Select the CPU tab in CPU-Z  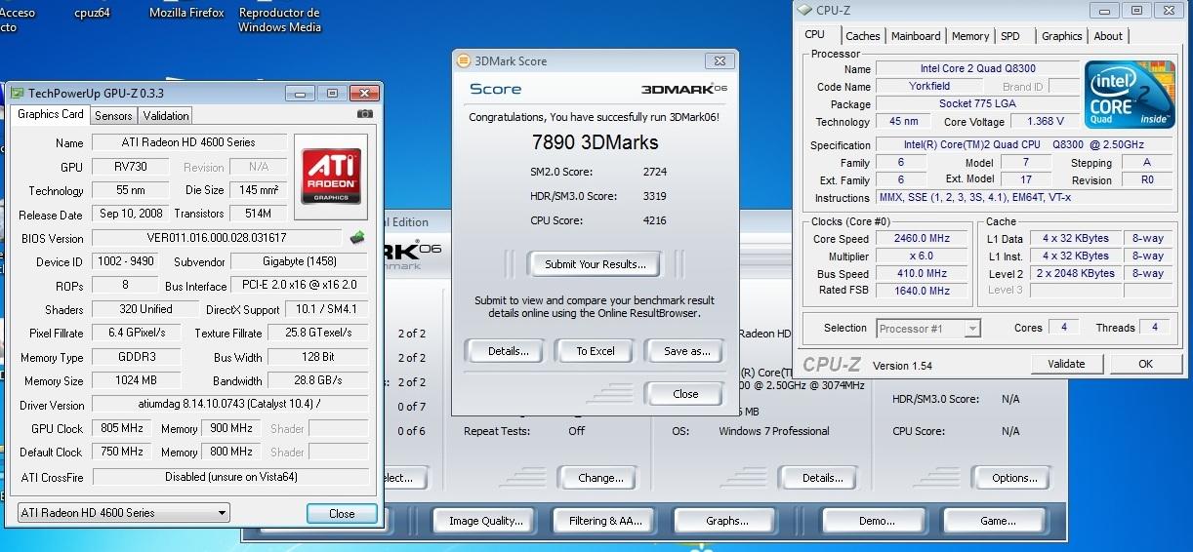click(x=815, y=34)
